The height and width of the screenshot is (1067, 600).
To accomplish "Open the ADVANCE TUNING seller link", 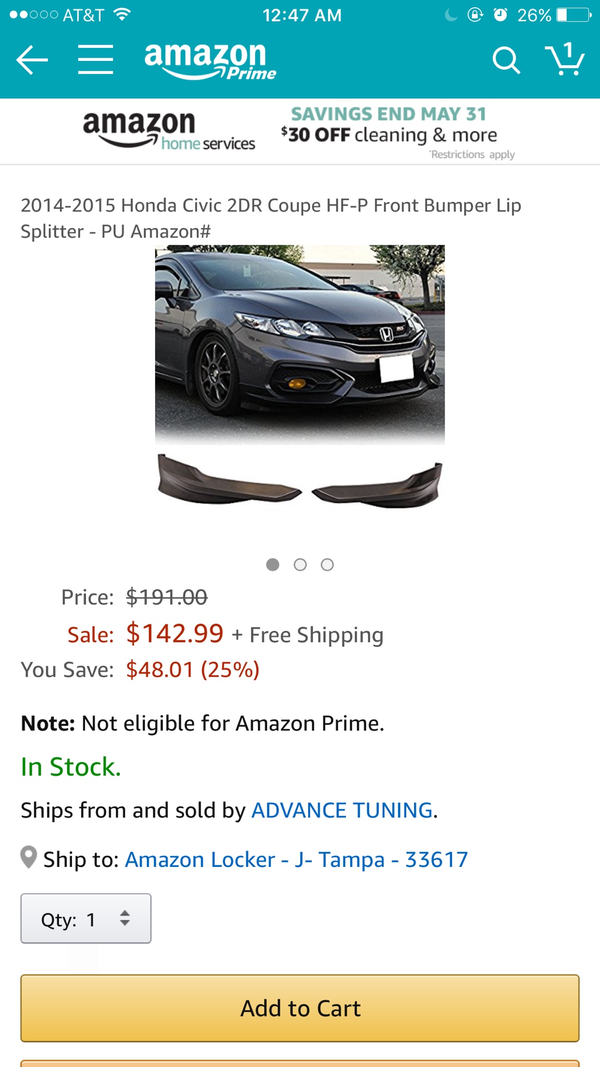I will pos(342,811).
